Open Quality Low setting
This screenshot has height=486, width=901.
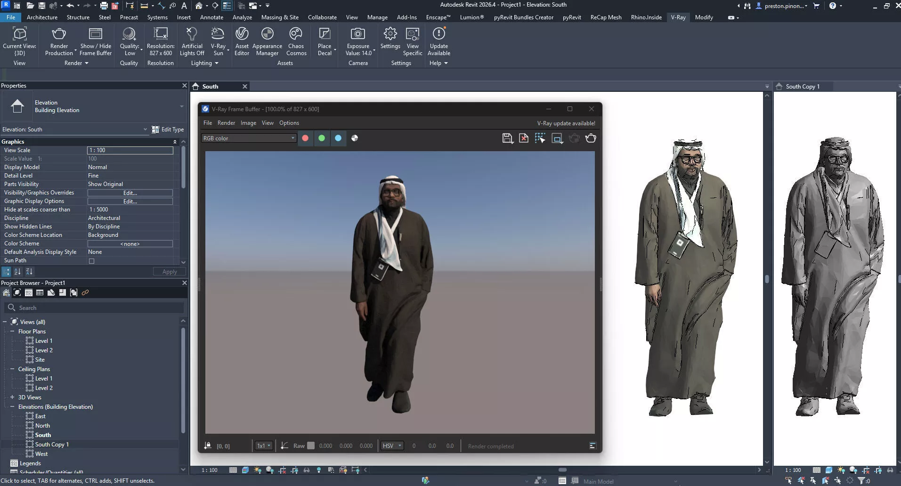(129, 41)
